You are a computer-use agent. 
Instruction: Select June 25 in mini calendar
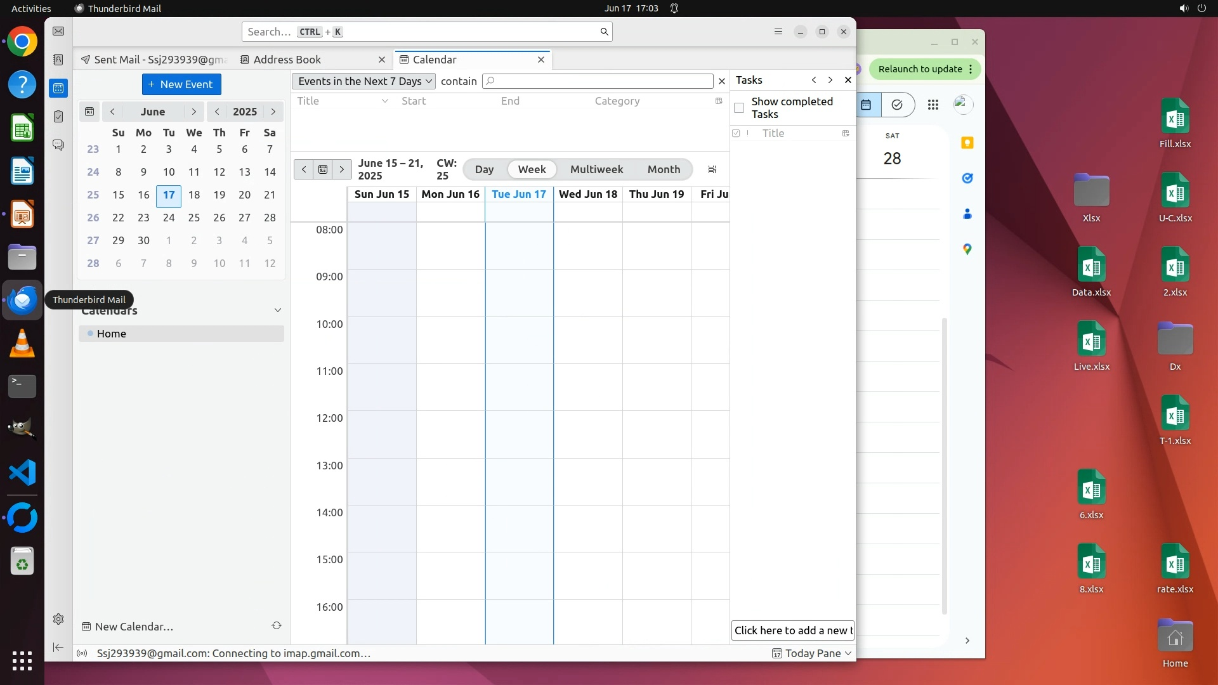click(x=194, y=218)
